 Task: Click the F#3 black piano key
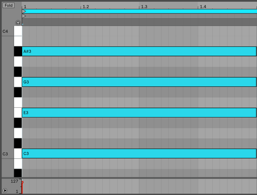pos(18,92)
